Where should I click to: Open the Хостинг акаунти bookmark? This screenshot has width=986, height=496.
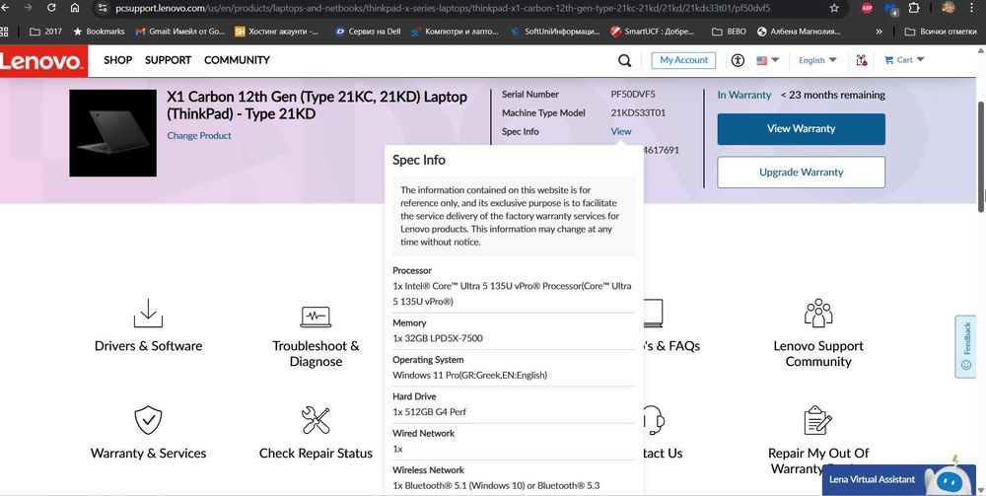tap(275, 31)
